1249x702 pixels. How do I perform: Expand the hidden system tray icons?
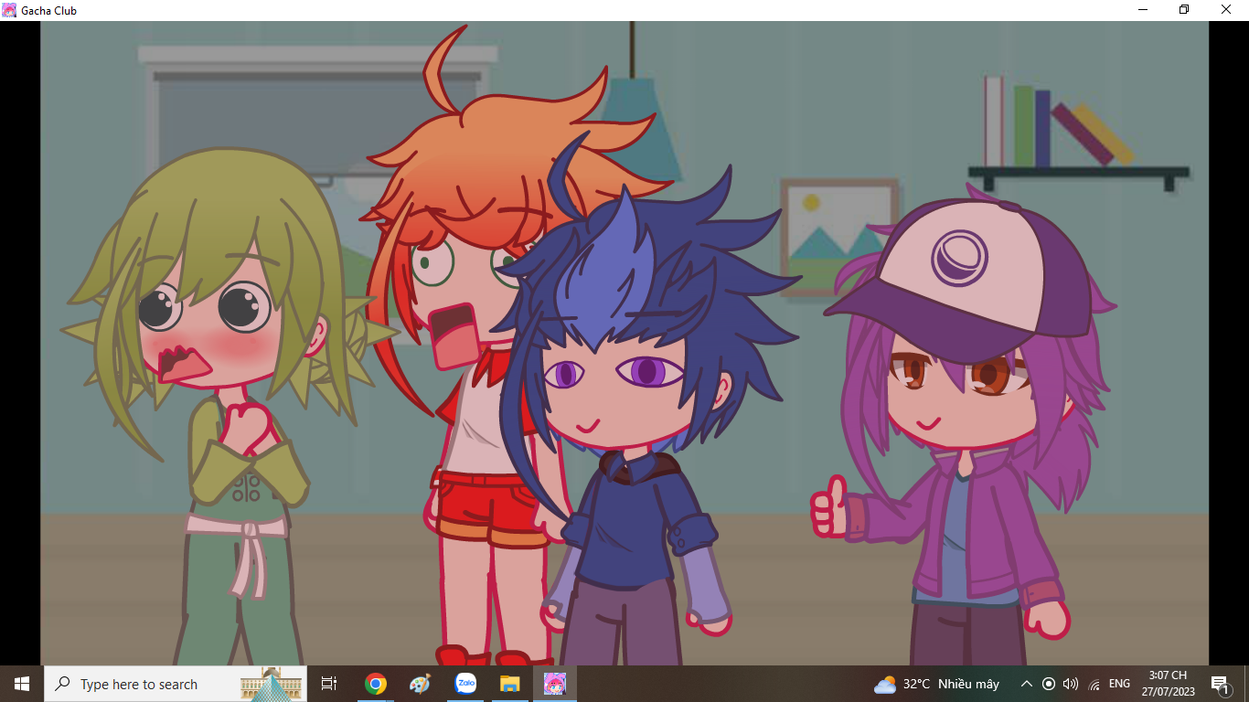[1026, 684]
